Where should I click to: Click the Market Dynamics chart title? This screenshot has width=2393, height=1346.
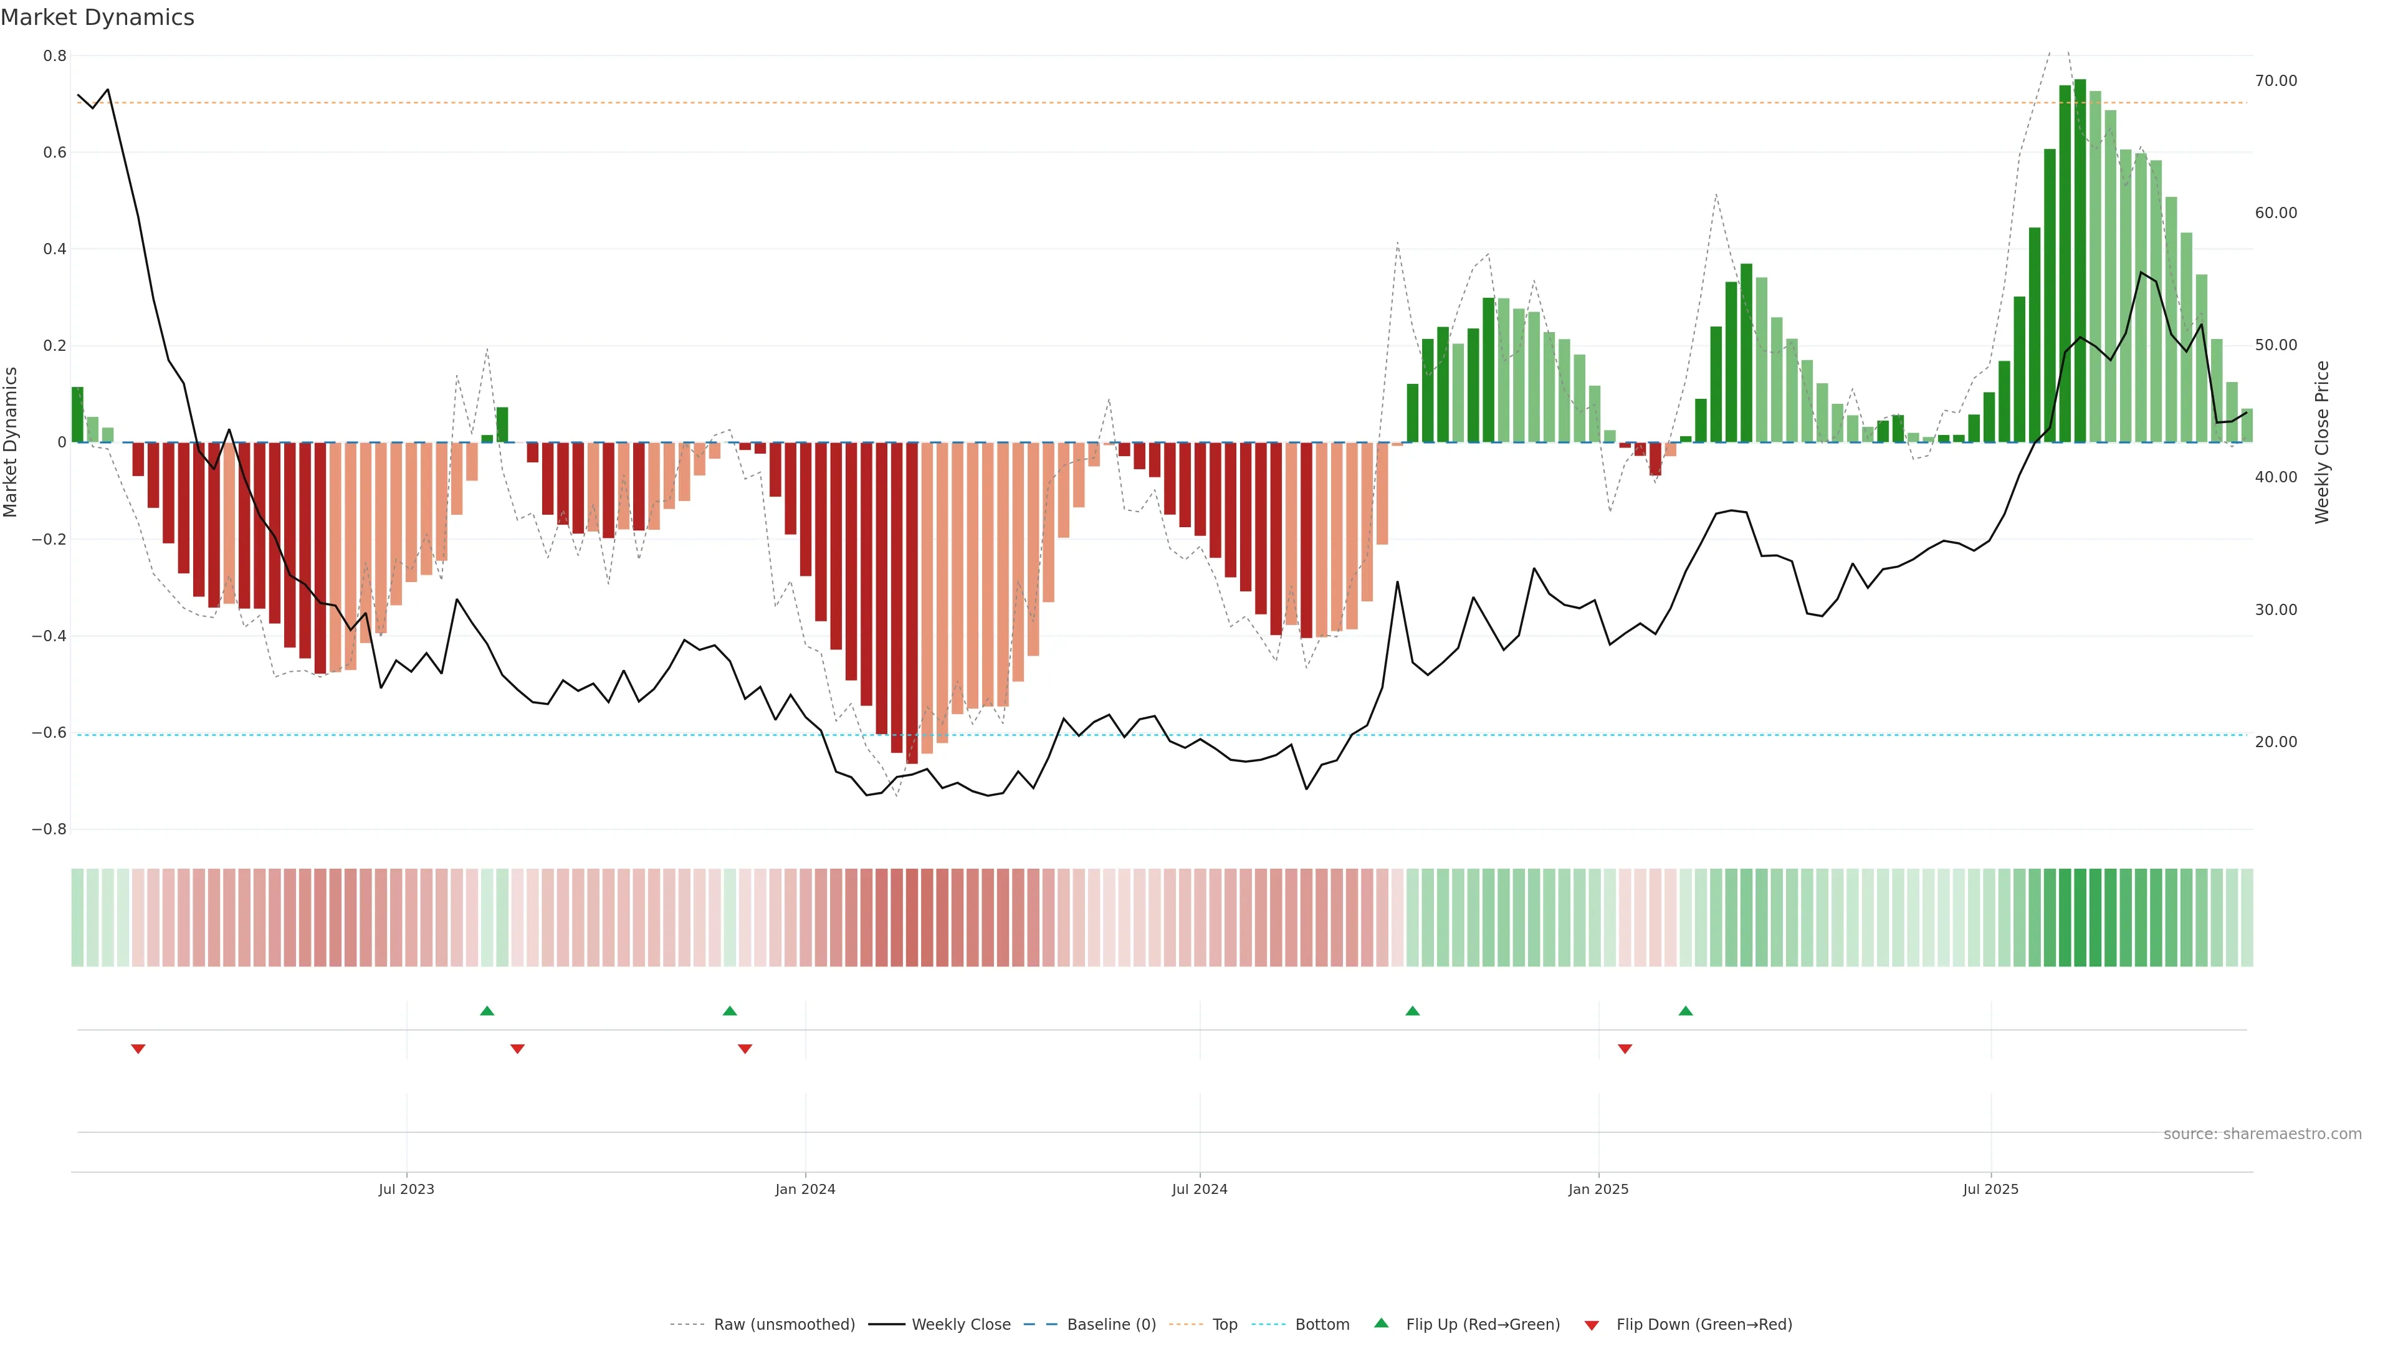coord(98,17)
